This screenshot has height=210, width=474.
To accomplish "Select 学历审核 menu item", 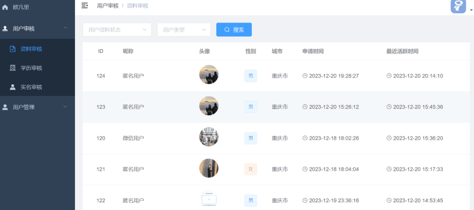I will pos(31,68).
